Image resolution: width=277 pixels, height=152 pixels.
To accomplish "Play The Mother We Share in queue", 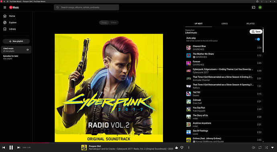I will 224,55.
